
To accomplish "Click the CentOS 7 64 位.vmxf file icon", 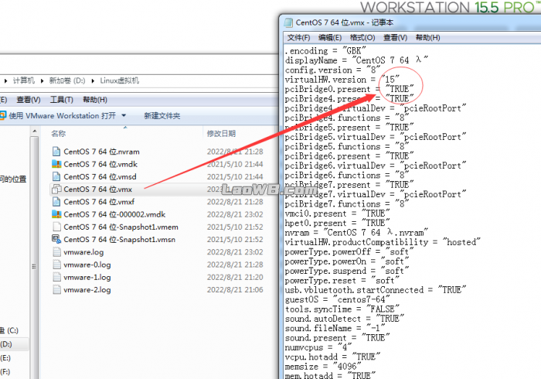I will pos(56,202).
